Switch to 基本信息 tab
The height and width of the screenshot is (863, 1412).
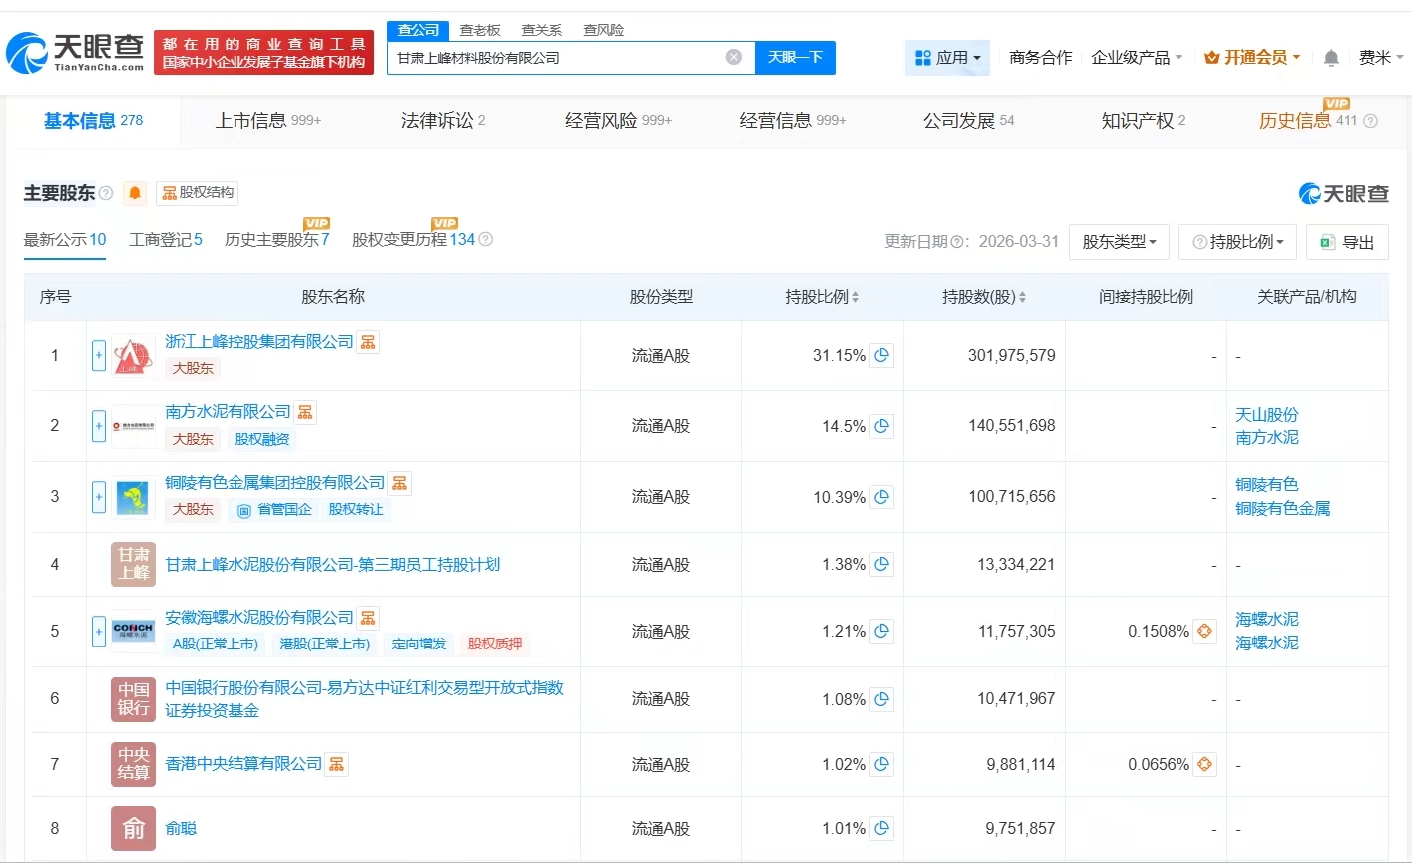(93, 121)
